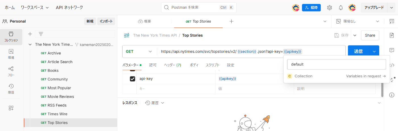Open the environment selector 環境なし

[358, 21]
